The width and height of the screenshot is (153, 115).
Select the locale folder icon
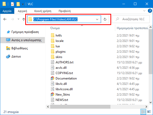click(x=53, y=41)
